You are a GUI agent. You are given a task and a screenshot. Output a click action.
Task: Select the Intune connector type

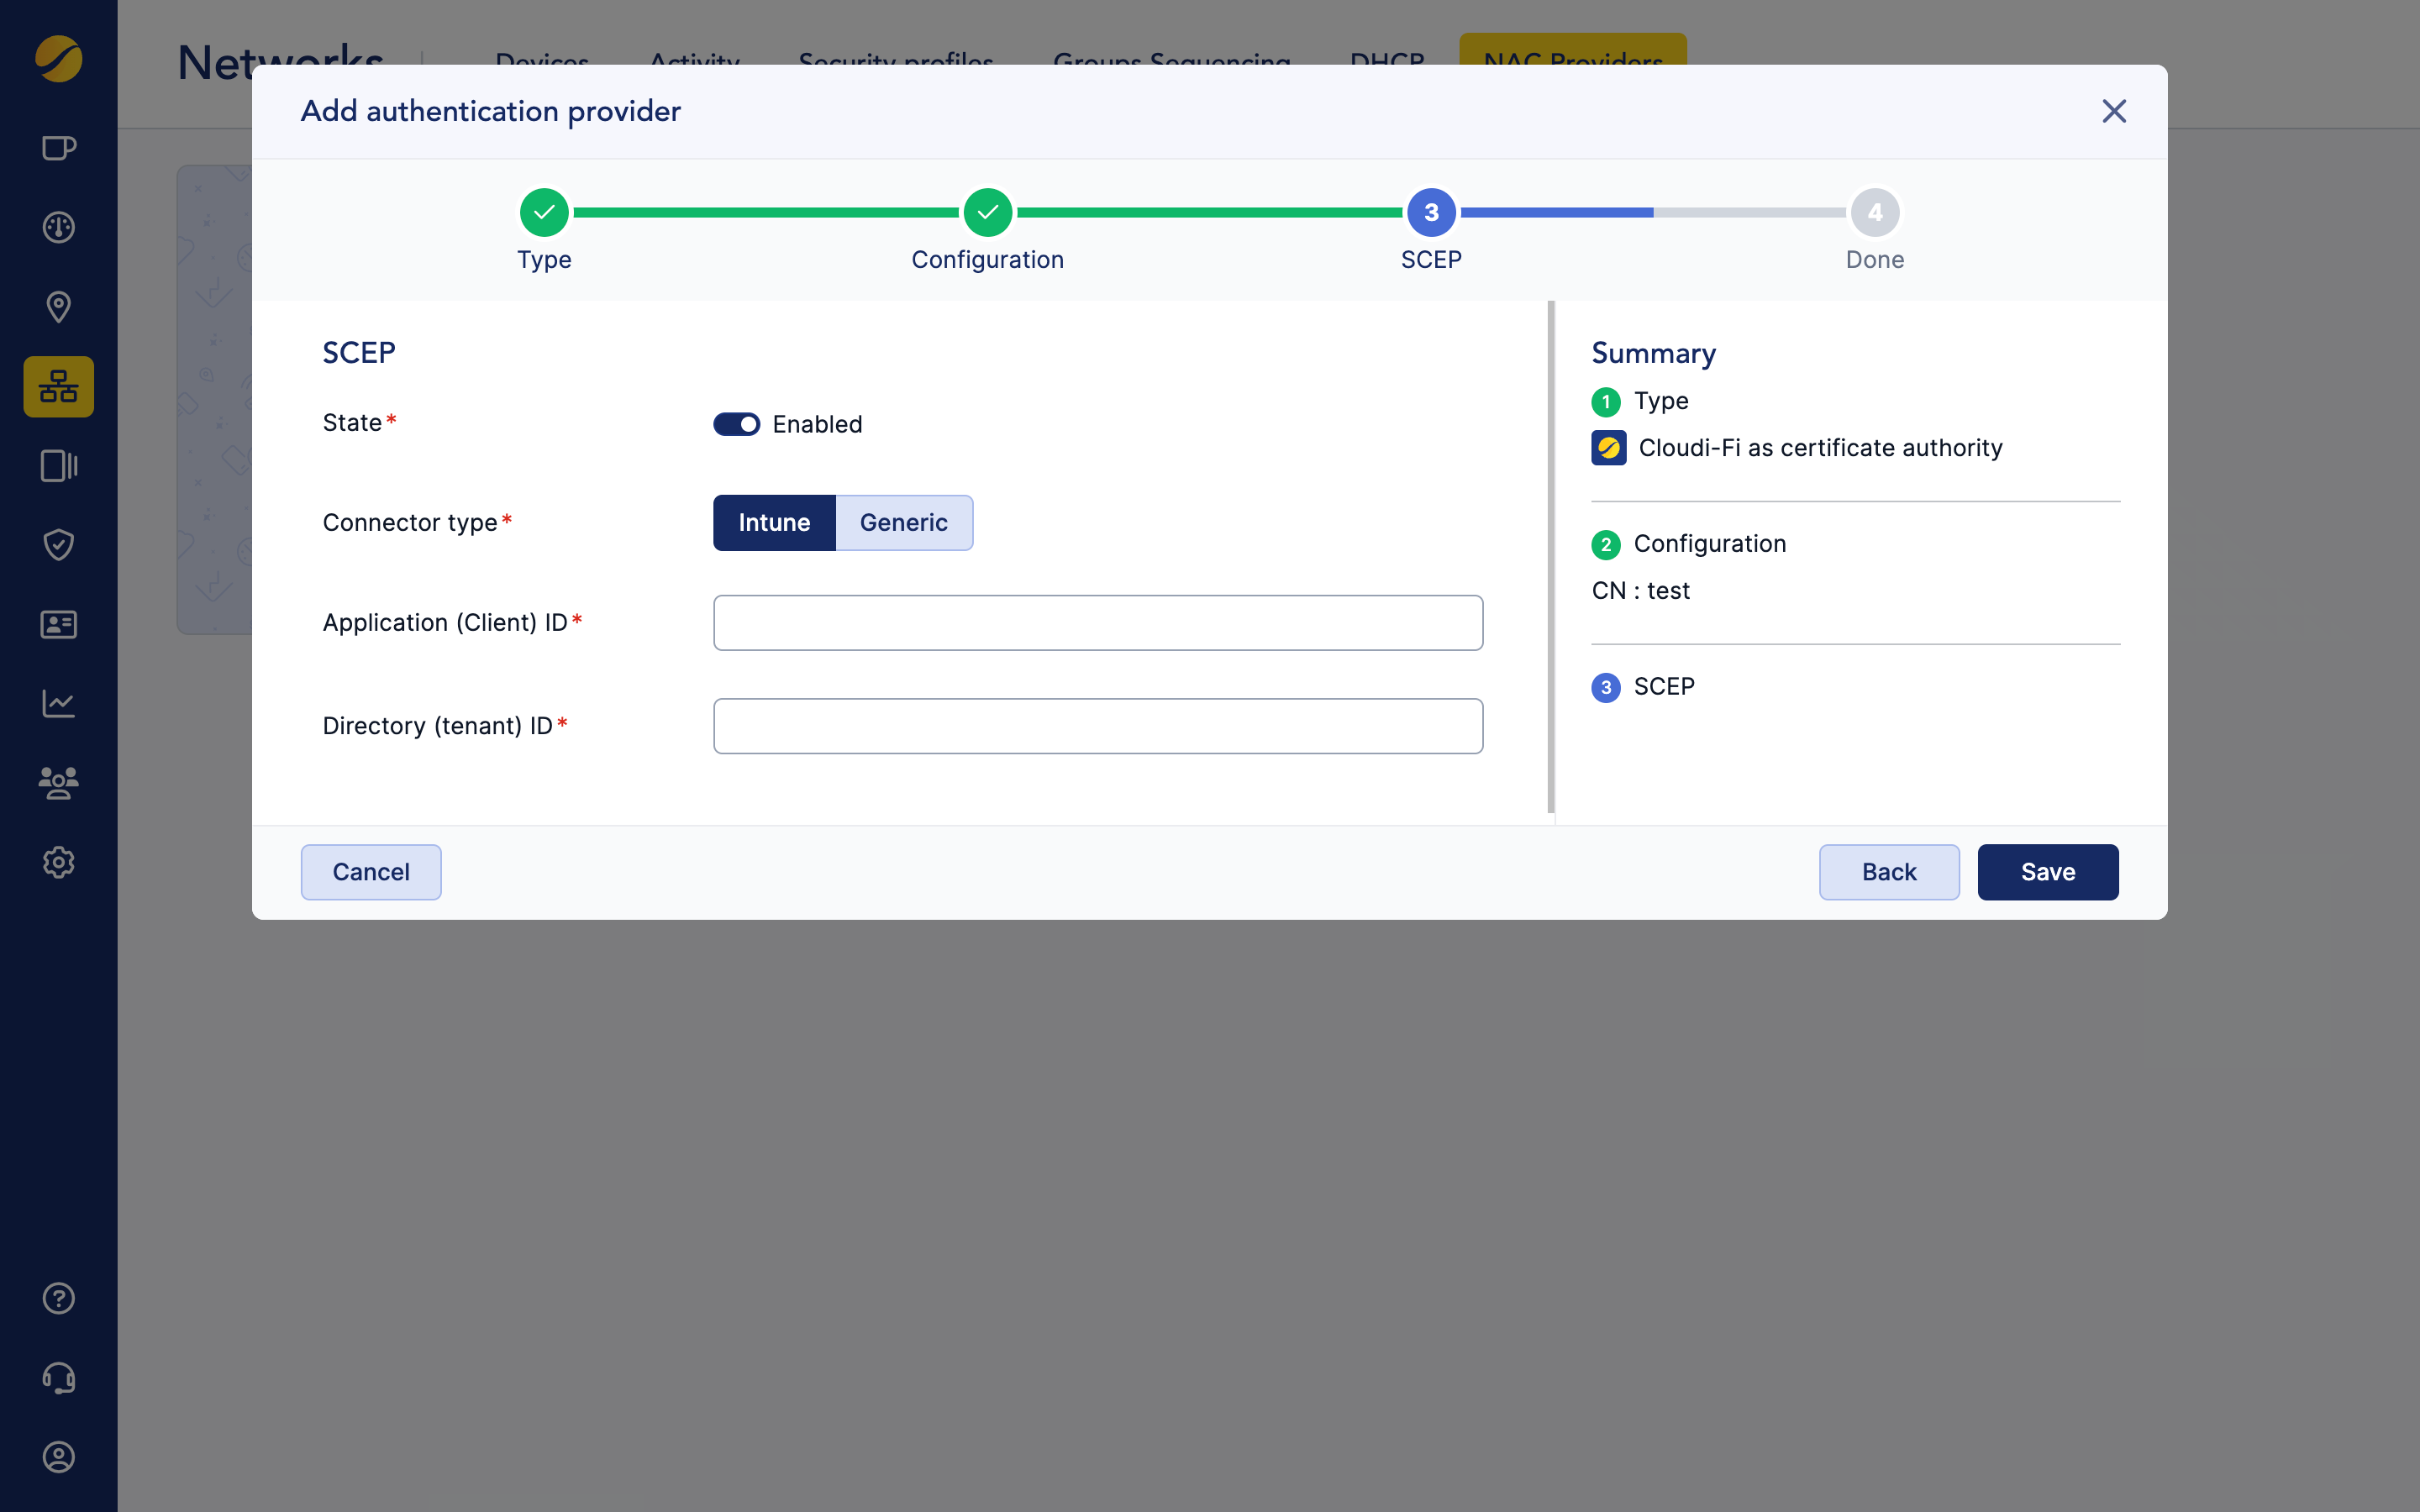pos(774,523)
